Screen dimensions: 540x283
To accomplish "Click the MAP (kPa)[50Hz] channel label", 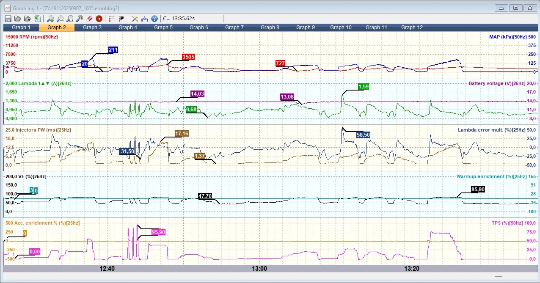I will tap(508, 37).
